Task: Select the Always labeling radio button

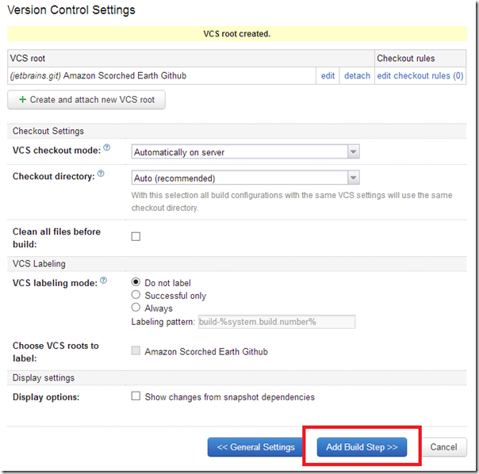Action: click(136, 307)
